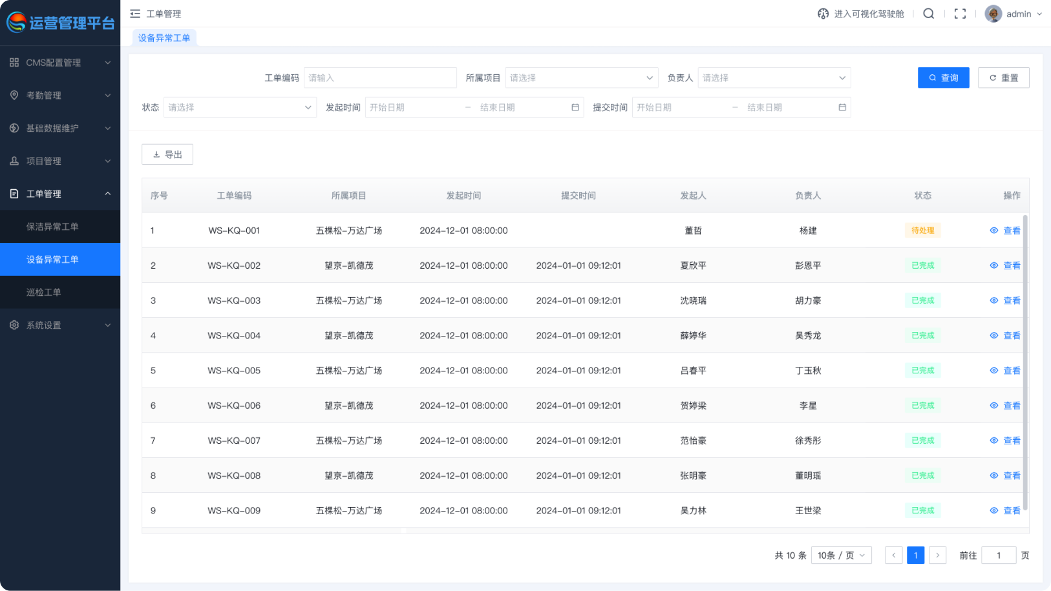The height and width of the screenshot is (591, 1051).
Task: Open 保洁异常工单 submenu item
Action: (x=60, y=227)
